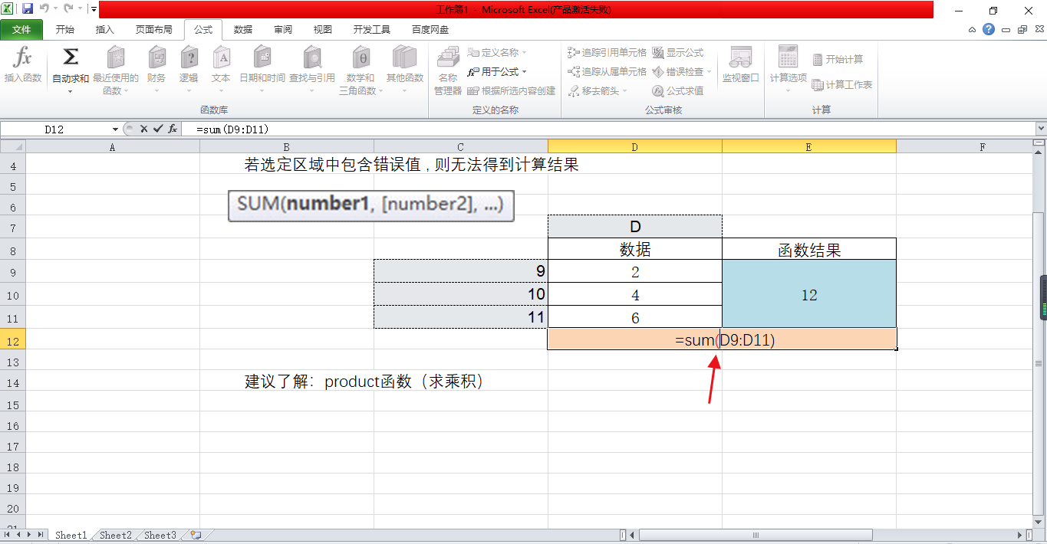The width and height of the screenshot is (1047, 544).
Task: Expand Error Checking (错误检查) dropdown
Action: coord(709,72)
